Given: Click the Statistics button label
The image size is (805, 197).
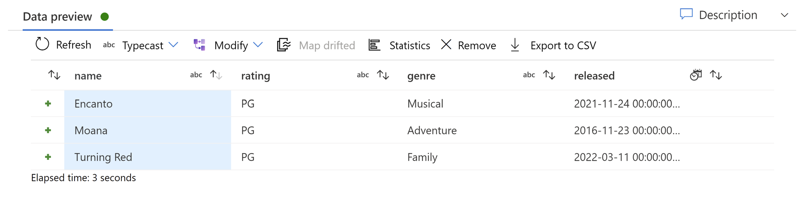Looking at the screenshot, I should pyautogui.click(x=409, y=45).
